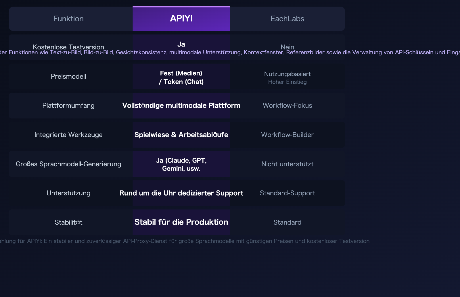The image size is (460, 297).
Task: Select the Integrierte Werkzeuge row label
Action: [x=68, y=135]
